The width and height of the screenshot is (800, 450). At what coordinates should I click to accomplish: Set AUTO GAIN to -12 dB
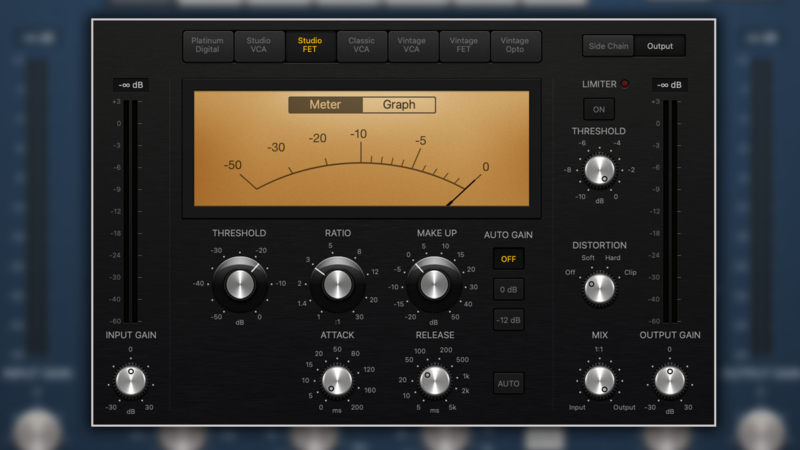508,319
